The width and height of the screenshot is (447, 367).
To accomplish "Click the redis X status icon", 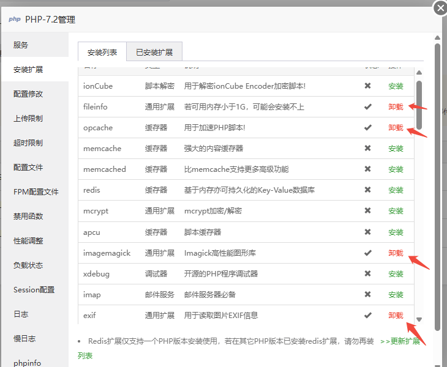I will (x=368, y=190).
